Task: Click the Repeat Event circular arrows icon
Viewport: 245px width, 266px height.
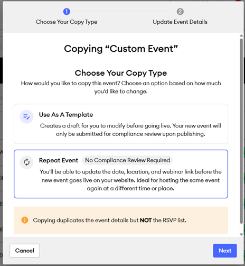Action: click(x=26, y=162)
